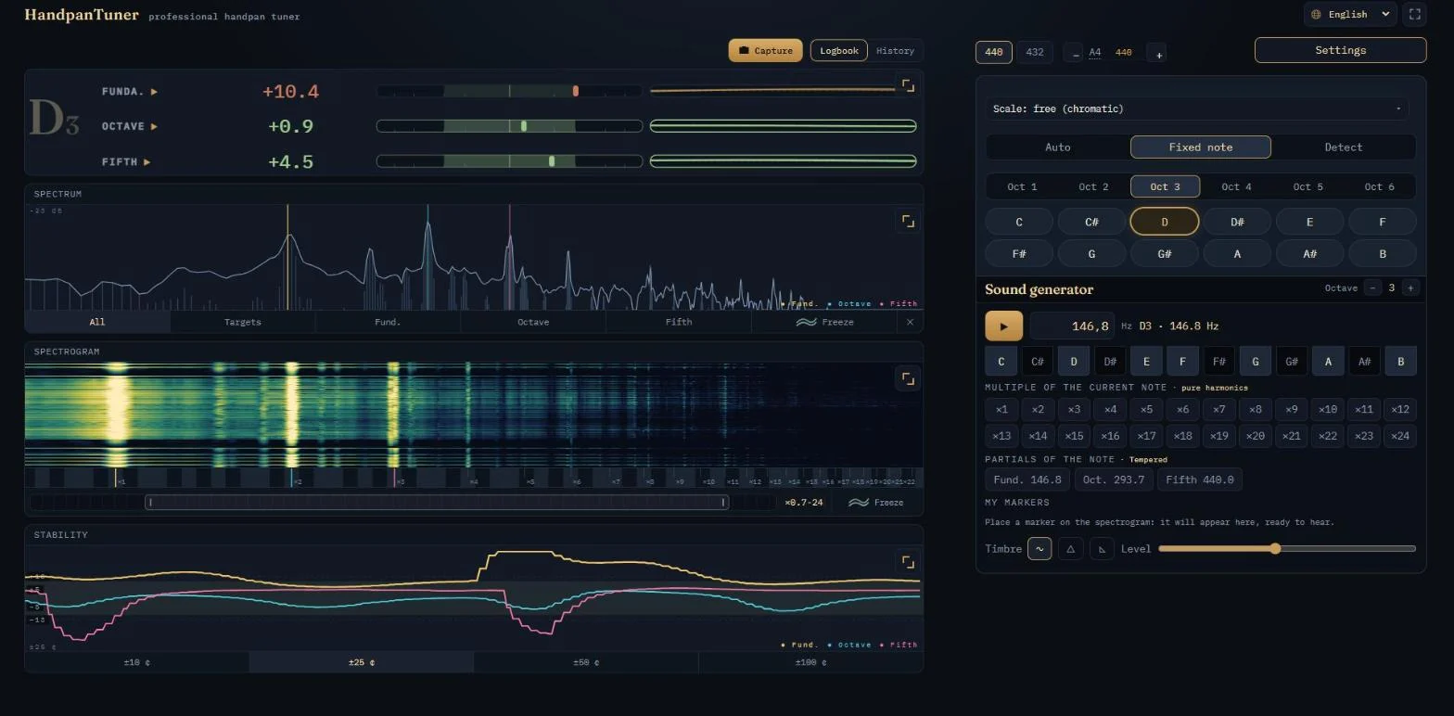
Task: Select Oct 6
Action: 1379,186
